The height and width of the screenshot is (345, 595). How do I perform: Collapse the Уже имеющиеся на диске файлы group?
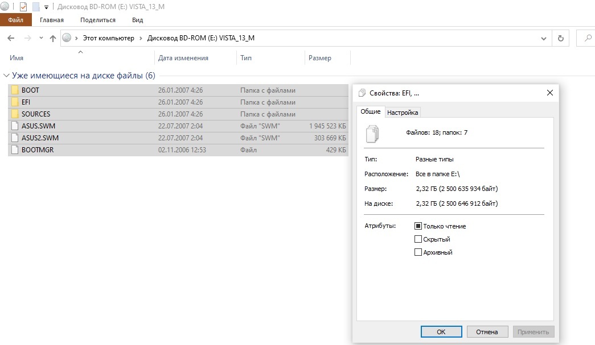[6, 76]
